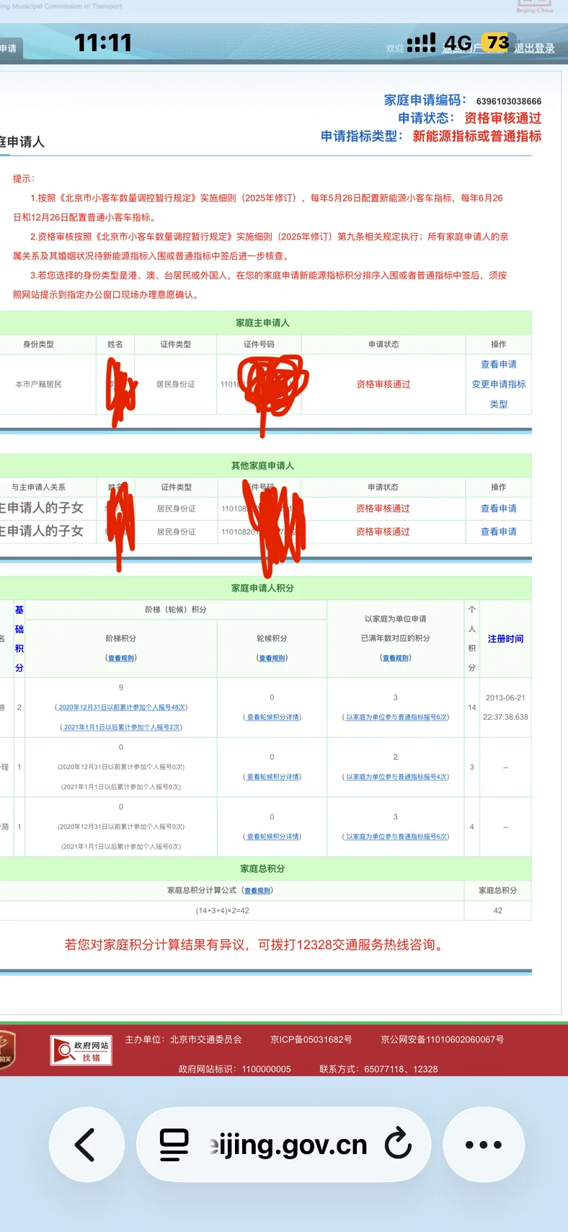Click 变更申请指标类型 link
This screenshot has width=568, height=1232.
(498, 394)
